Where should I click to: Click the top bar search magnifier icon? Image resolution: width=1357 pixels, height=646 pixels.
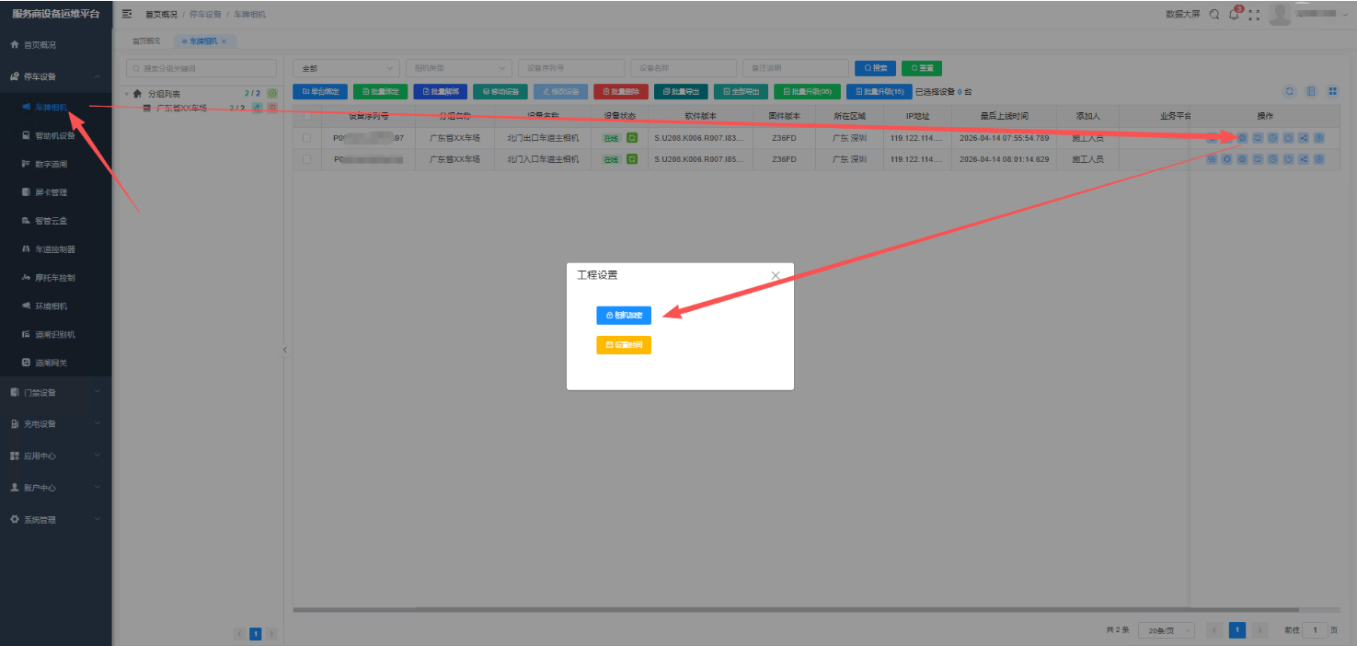tap(1214, 15)
